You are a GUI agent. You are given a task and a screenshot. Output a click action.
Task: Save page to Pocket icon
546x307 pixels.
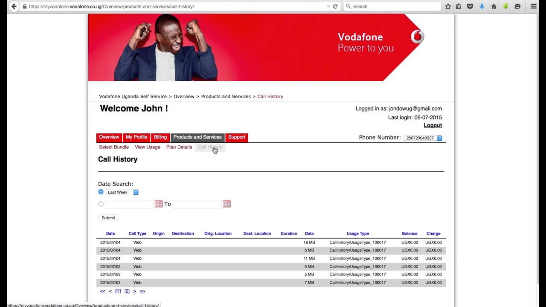(470, 6)
